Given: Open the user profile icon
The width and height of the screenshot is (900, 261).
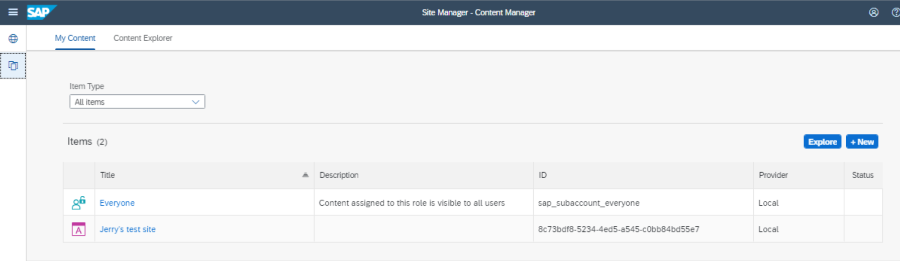Looking at the screenshot, I should pos(874,13).
